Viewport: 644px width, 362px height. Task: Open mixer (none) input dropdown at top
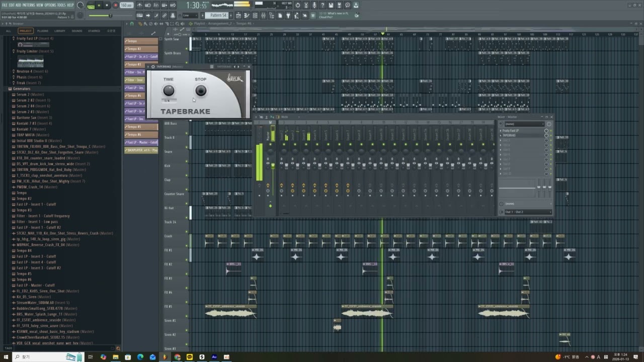pos(525,124)
